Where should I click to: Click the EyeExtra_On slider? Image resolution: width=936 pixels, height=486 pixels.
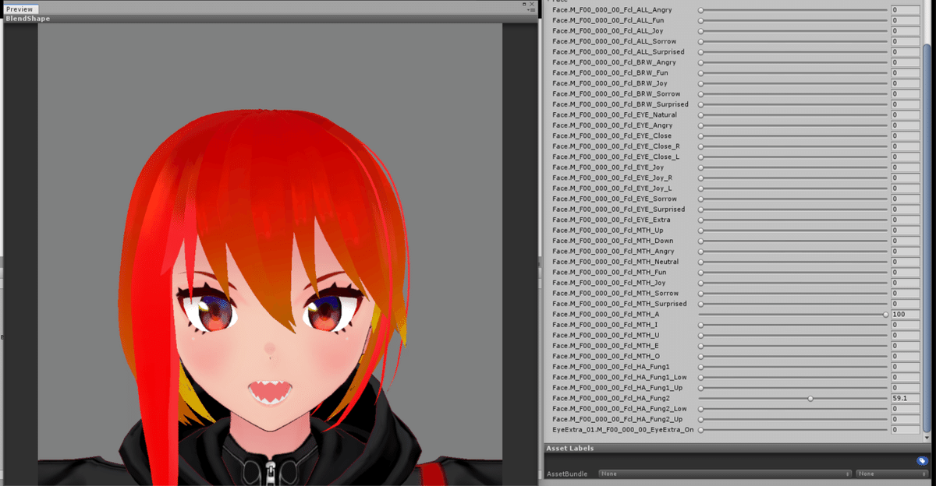click(x=793, y=430)
